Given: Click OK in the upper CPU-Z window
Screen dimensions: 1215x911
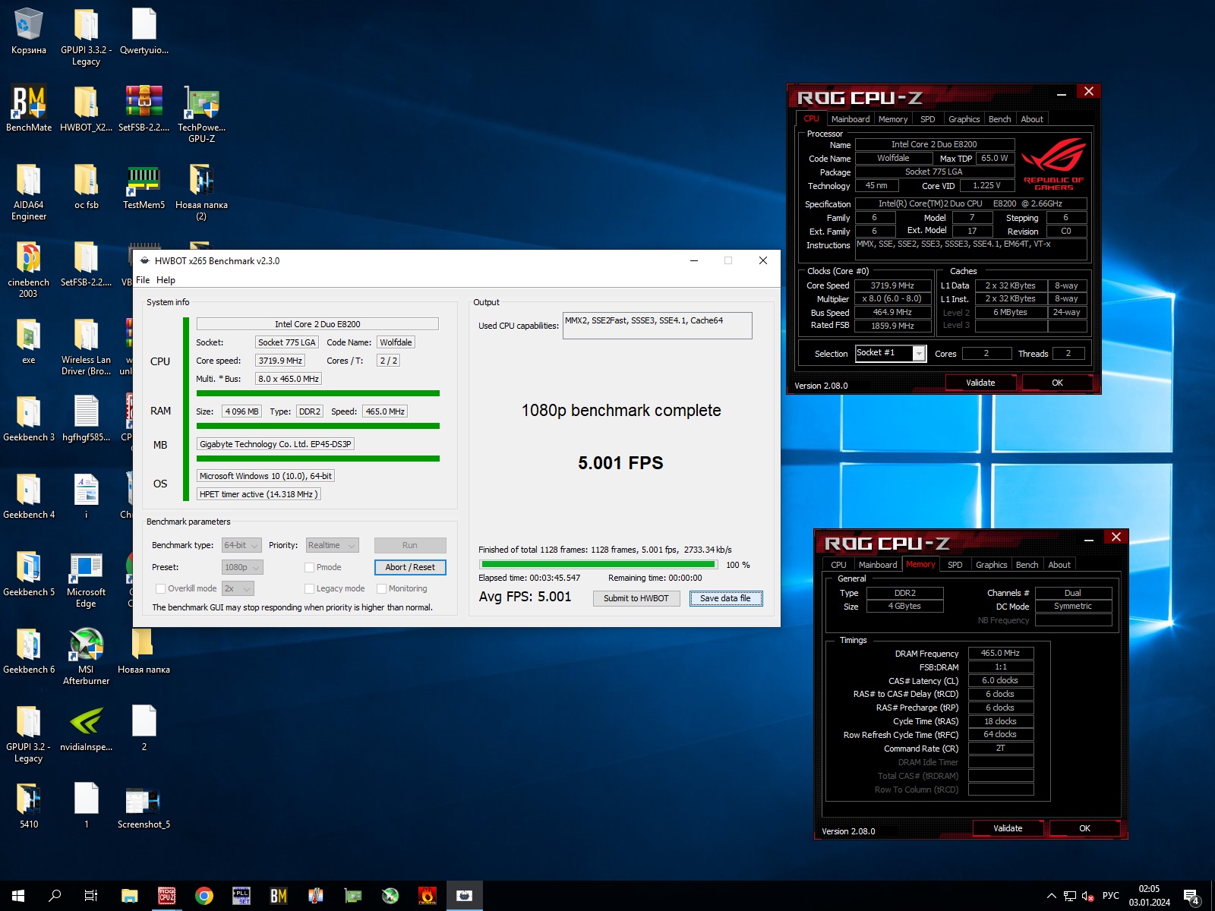Looking at the screenshot, I should click(1057, 383).
